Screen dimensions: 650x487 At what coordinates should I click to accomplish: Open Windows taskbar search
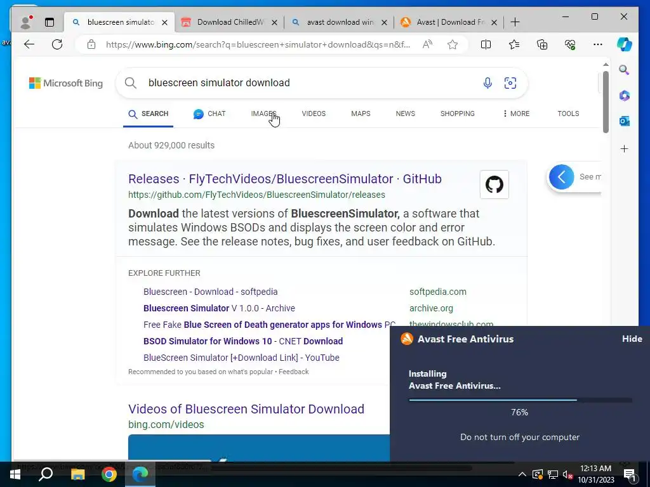click(46, 474)
